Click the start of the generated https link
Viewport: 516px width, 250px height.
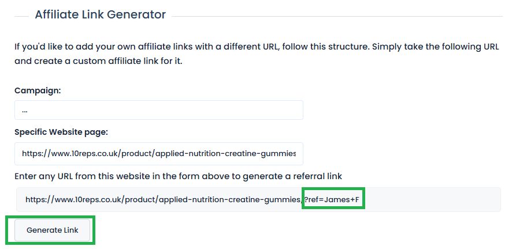(x=38, y=200)
